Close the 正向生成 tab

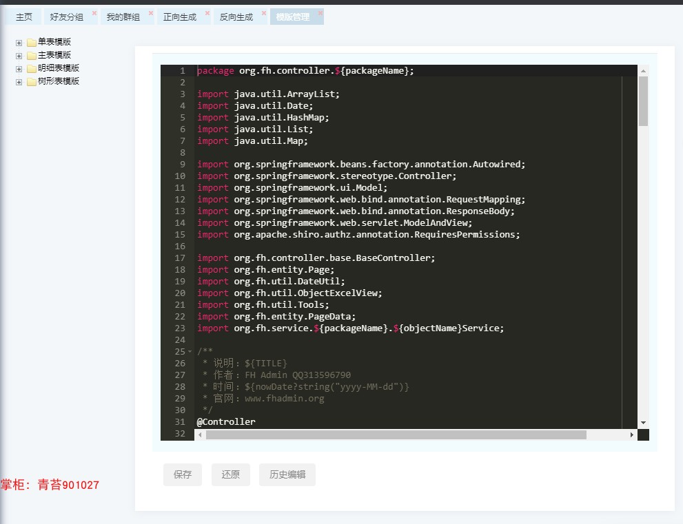click(x=207, y=13)
